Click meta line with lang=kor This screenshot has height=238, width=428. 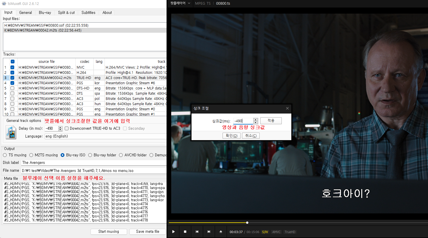point(84,200)
